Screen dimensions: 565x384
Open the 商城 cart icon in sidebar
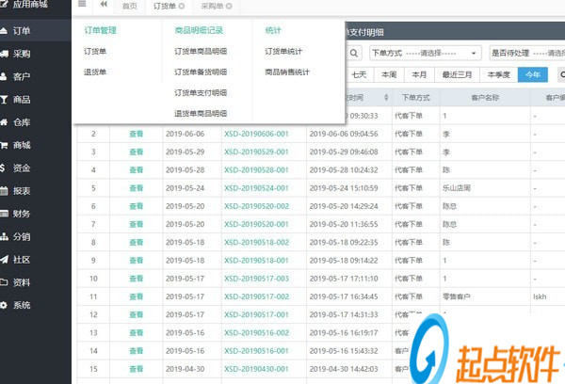pos(4,145)
